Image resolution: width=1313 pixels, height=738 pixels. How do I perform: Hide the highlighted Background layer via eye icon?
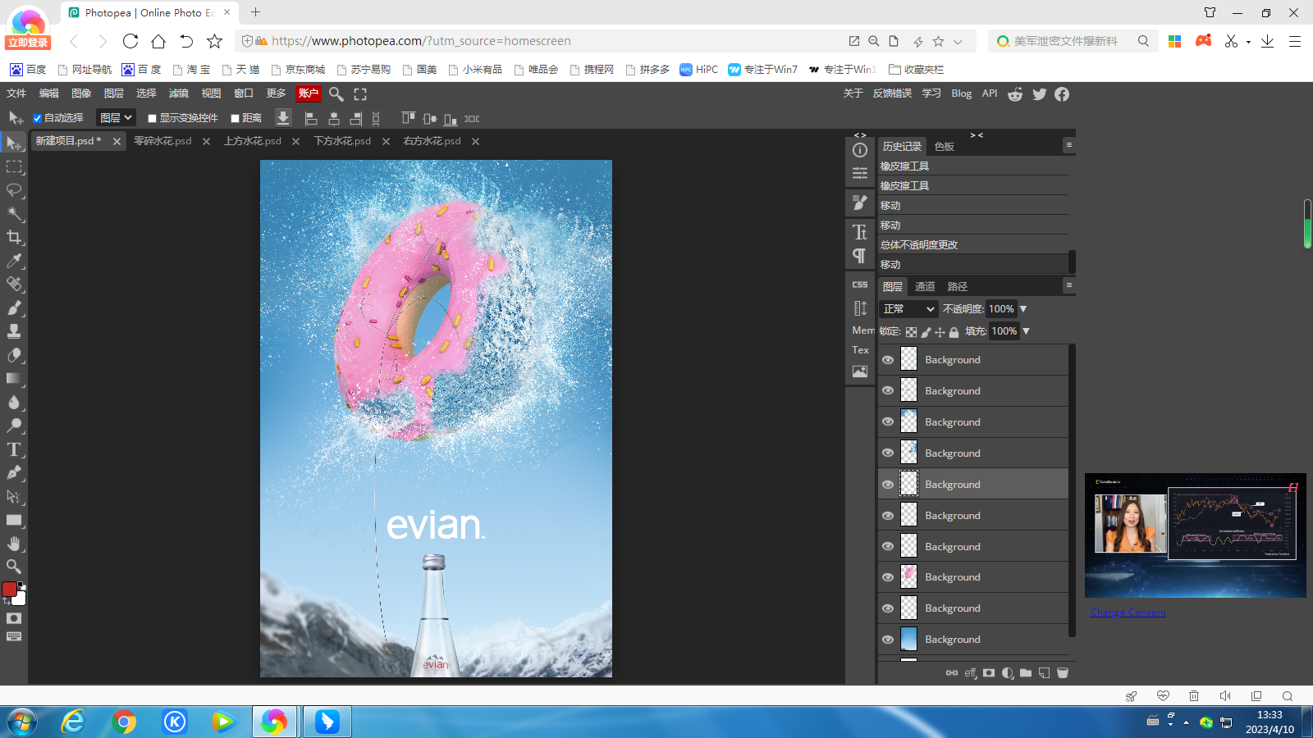click(888, 485)
